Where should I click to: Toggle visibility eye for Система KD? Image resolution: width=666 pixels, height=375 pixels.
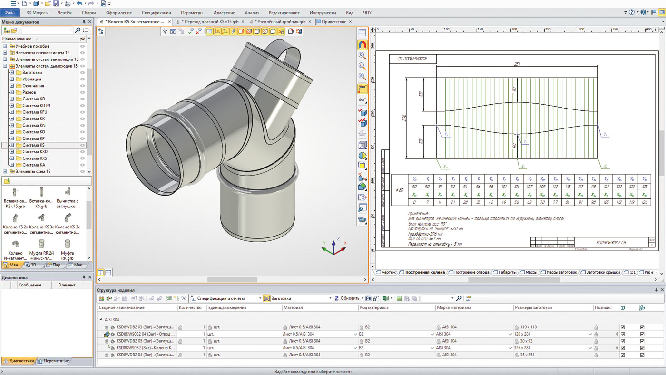coord(82,99)
